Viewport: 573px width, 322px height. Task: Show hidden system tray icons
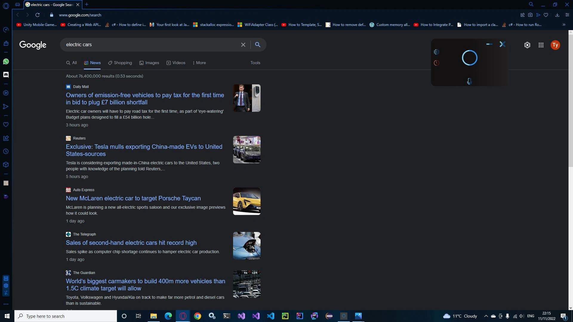pyautogui.click(x=486, y=316)
